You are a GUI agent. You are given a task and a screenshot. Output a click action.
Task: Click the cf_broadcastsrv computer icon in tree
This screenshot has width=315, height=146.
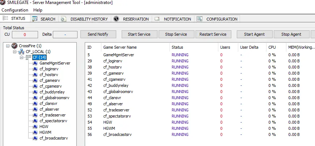35,138
